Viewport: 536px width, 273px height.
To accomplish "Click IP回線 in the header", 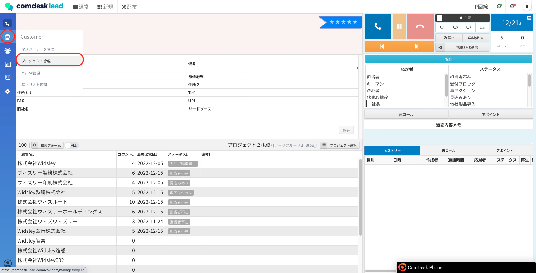I will coord(480,7).
